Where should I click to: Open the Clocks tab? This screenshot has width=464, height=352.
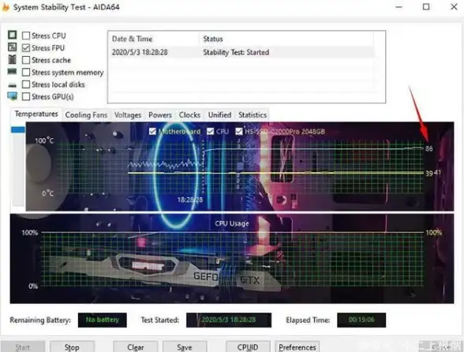tap(189, 115)
